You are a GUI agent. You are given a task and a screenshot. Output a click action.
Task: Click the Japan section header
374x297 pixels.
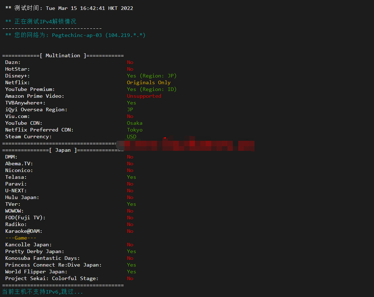point(63,150)
